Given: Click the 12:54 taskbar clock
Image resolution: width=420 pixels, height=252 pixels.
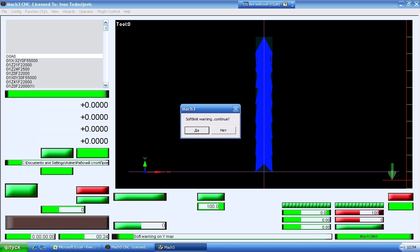Looking at the screenshot, I should click(x=411, y=247).
